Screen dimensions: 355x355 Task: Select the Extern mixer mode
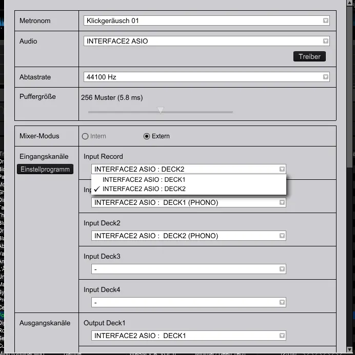(x=147, y=136)
